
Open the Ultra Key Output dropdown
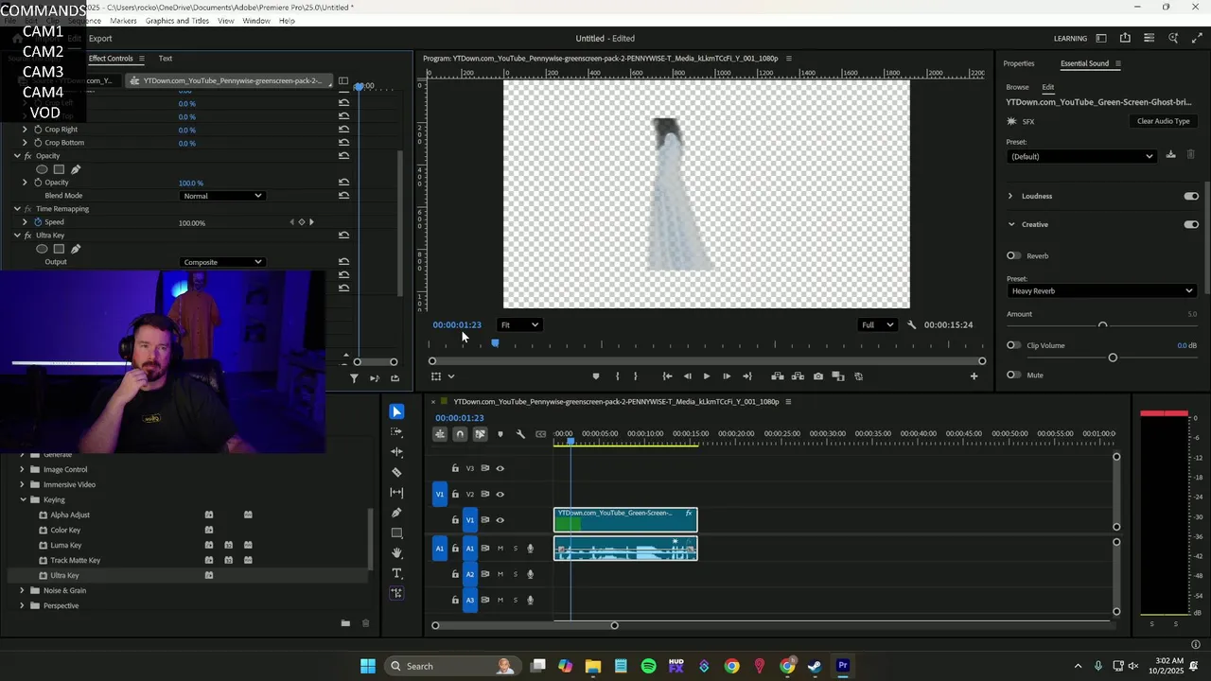click(221, 262)
